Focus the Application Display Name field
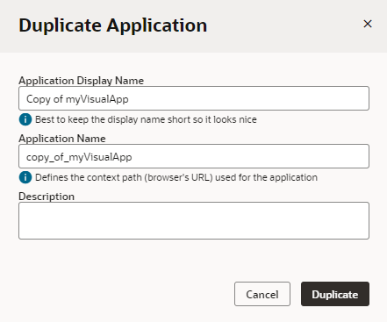Image resolution: width=387 pixels, height=322 pixels. pyautogui.click(x=194, y=98)
